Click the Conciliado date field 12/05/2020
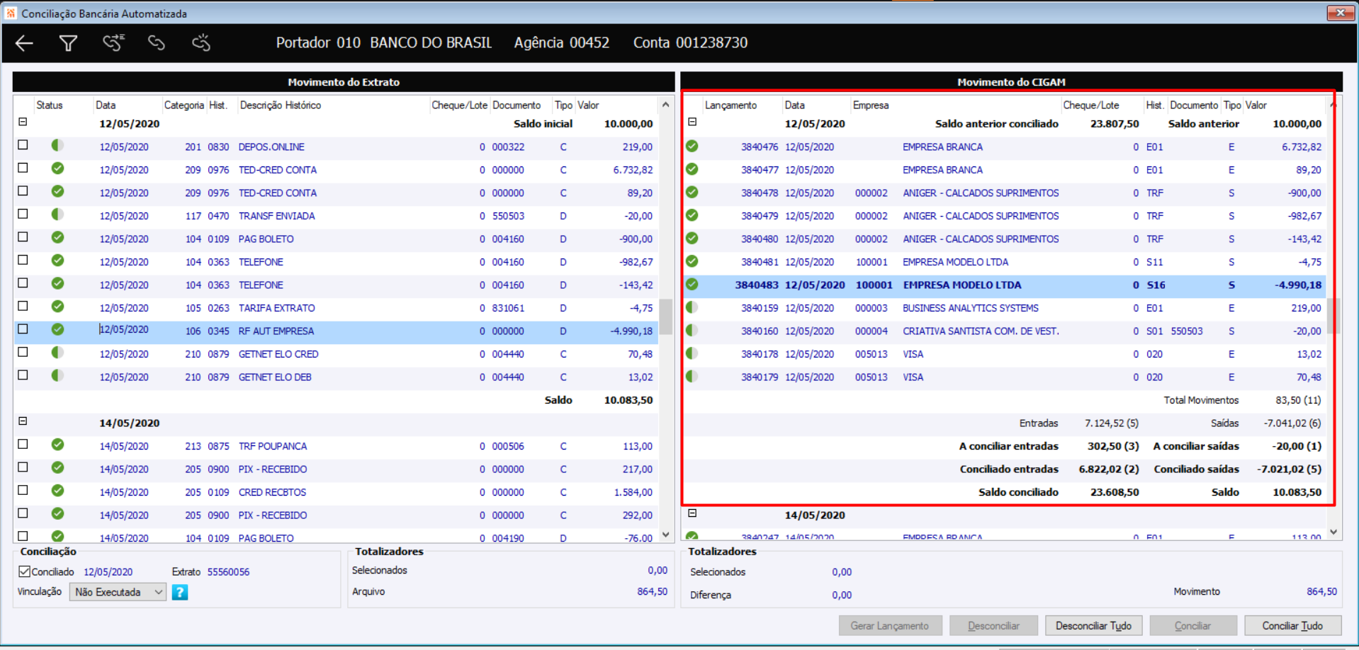This screenshot has height=650, width=1359. 108,572
